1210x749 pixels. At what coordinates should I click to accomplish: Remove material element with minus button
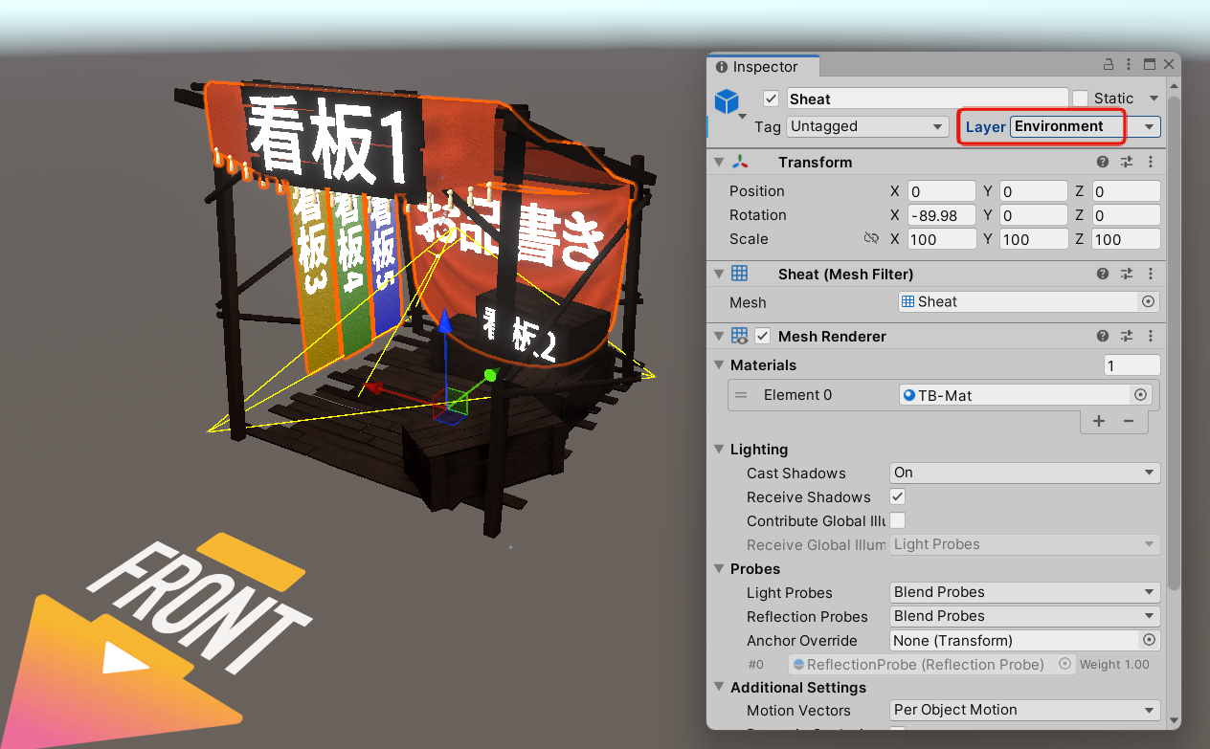point(1129,421)
